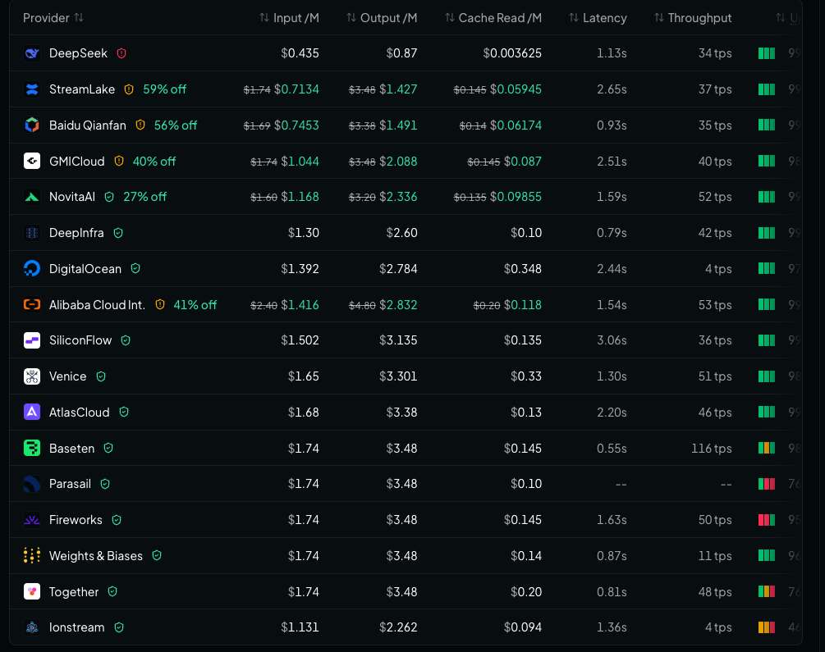Open the DeepSeek provider name
Screen dimensions: 825x652
(x=79, y=53)
